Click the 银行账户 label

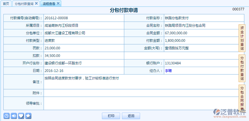(154, 63)
